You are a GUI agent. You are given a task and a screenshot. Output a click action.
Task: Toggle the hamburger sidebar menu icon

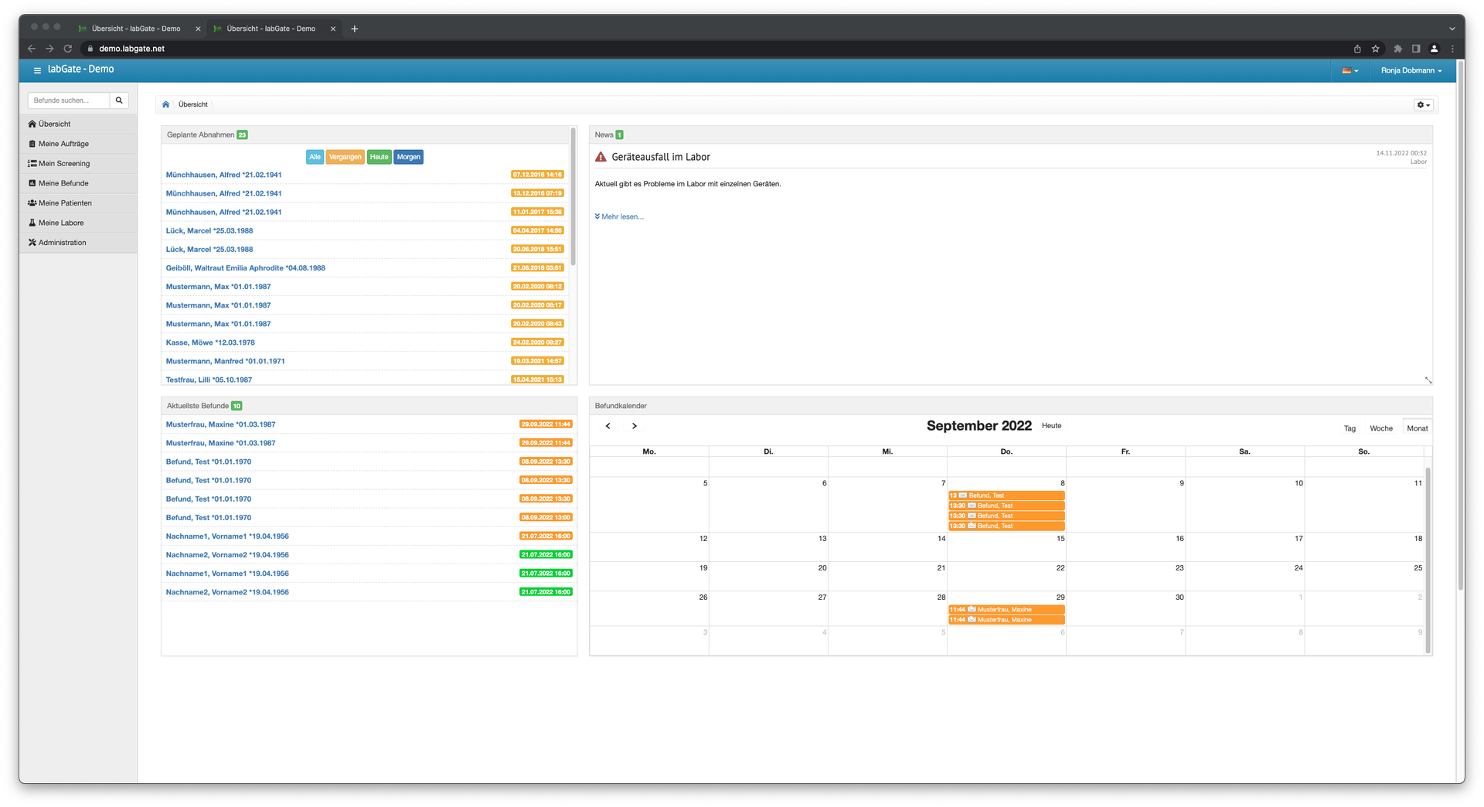click(x=37, y=70)
